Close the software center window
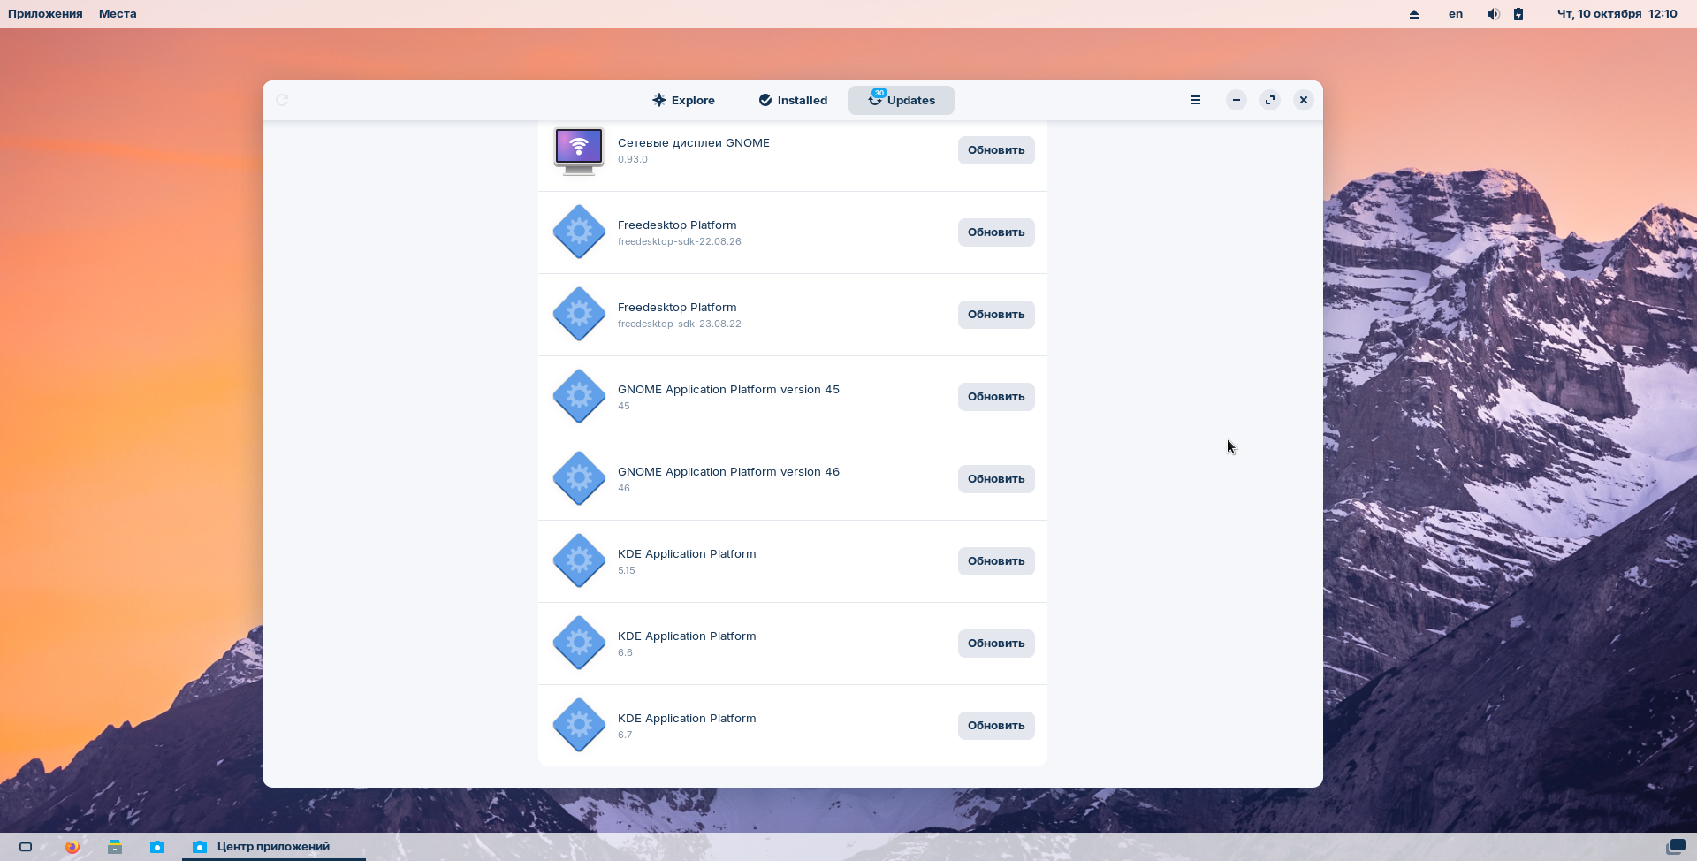The width and height of the screenshot is (1697, 861). 1304,100
